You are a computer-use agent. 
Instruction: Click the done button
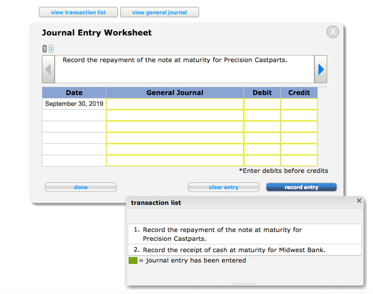(x=81, y=187)
